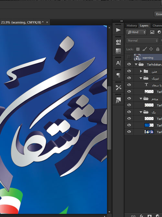Open the Actions panel play icon
The image size is (162, 217).
118,30
